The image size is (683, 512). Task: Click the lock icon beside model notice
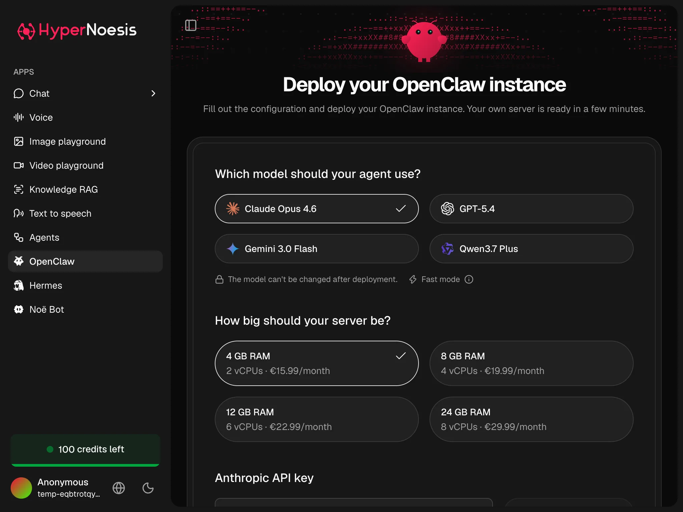219,279
